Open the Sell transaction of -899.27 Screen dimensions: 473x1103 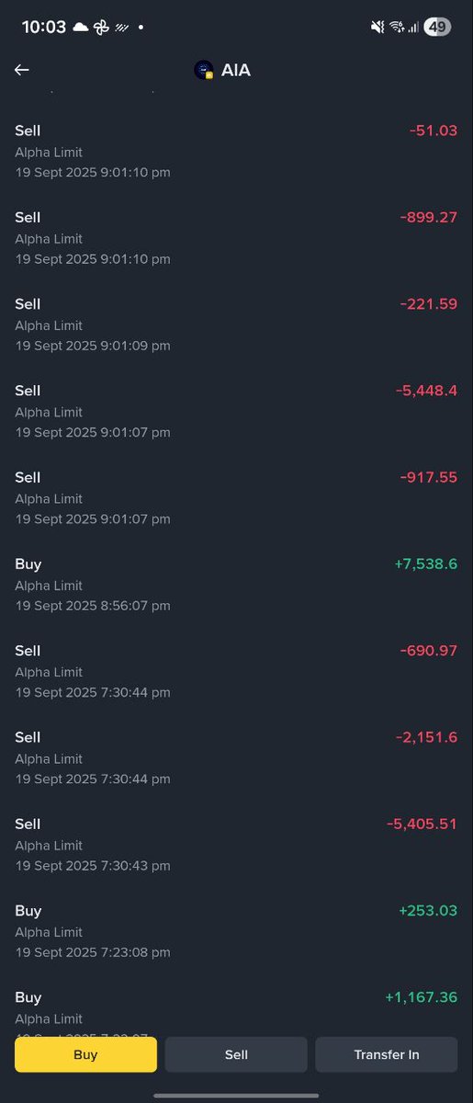[236, 238]
